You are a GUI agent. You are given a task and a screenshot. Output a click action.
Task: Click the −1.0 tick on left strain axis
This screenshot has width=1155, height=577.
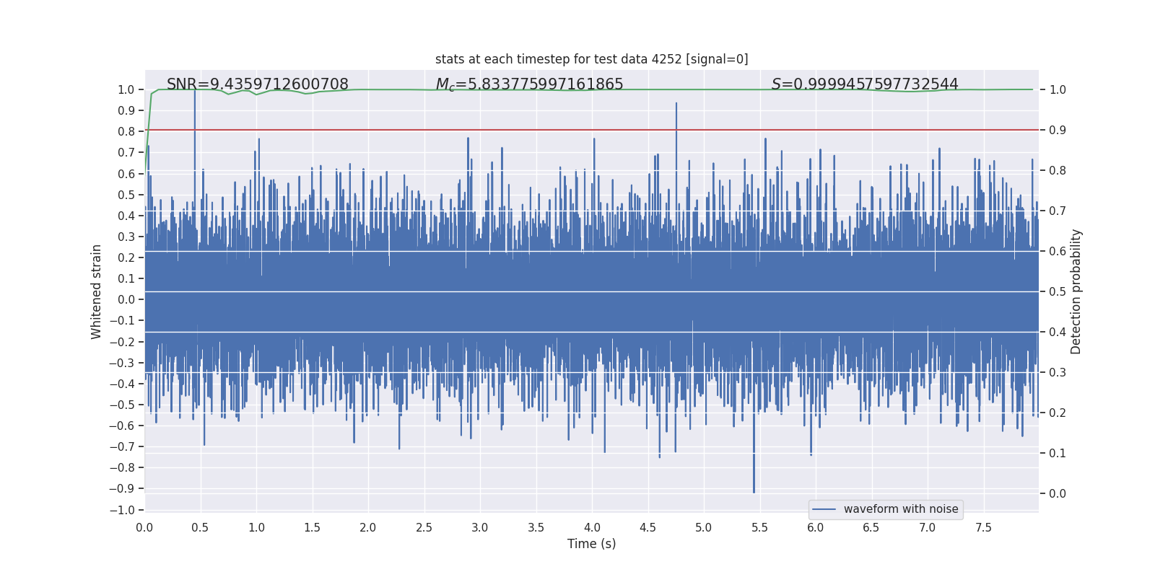[x=122, y=510]
